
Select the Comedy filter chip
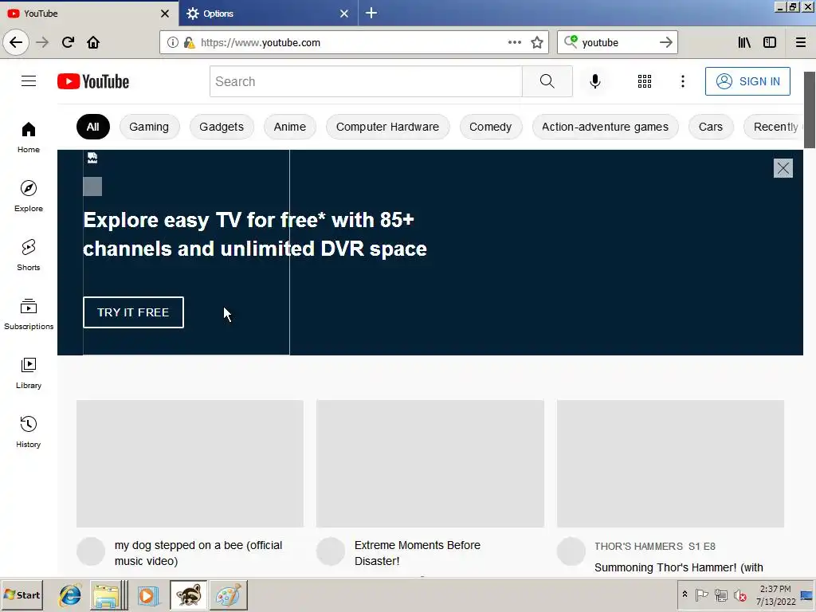pos(491,127)
